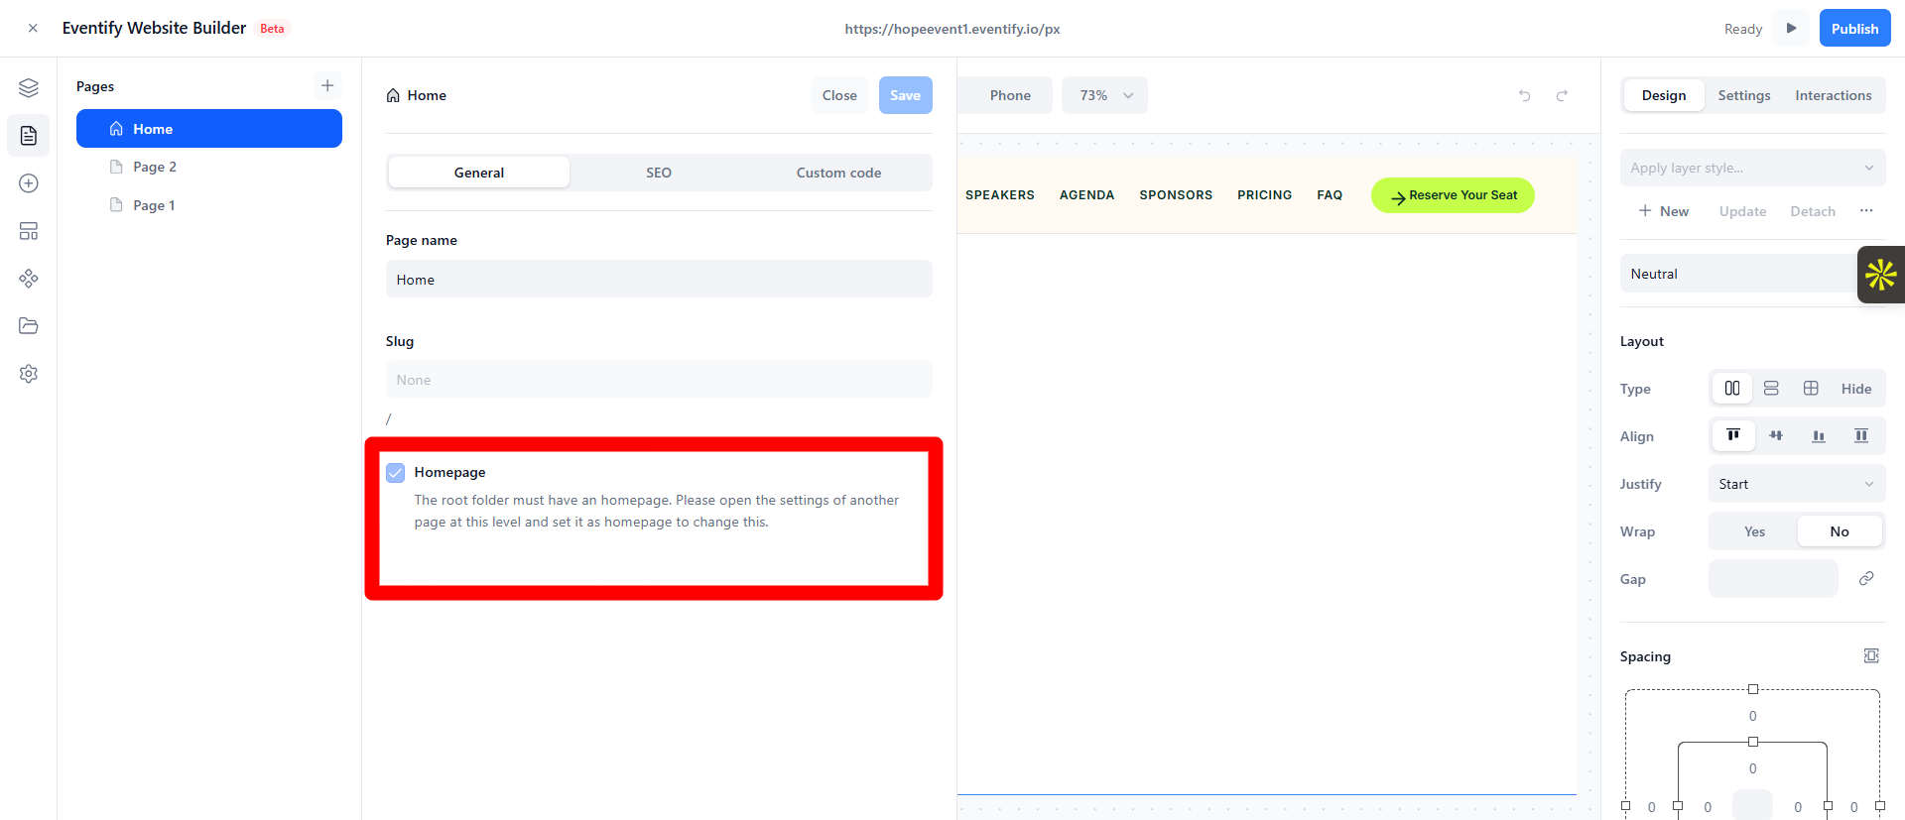
Task: Click the Redo arrow icon
Action: (x=1562, y=95)
